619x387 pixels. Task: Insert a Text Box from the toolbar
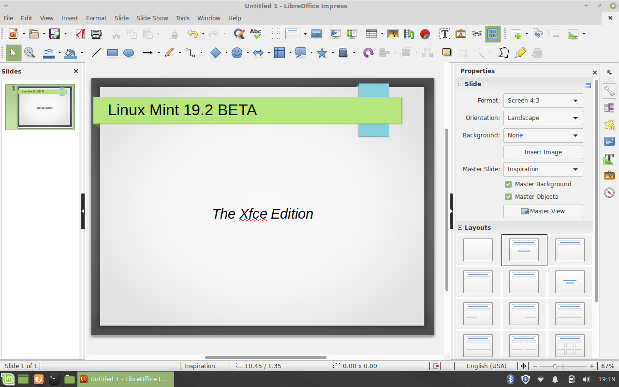444,34
